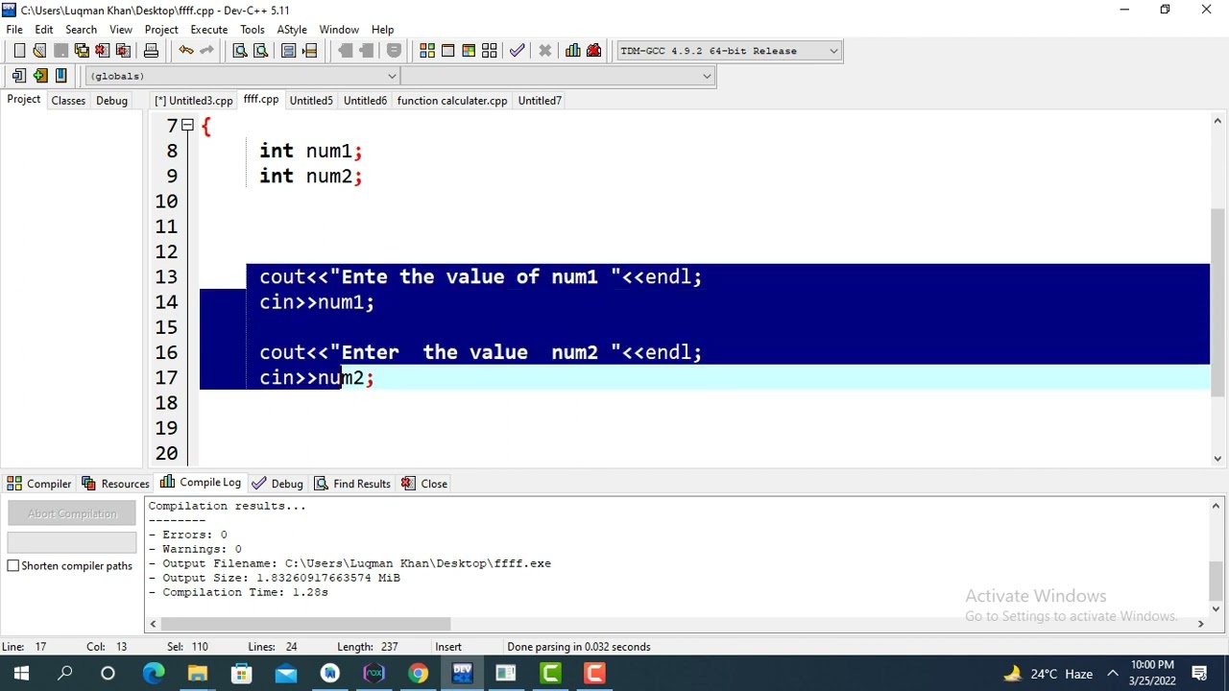Image resolution: width=1229 pixels, height=691 pixels.
Task: Click the Compile and Run toolbar icon
Action: [x=469, y=51]
